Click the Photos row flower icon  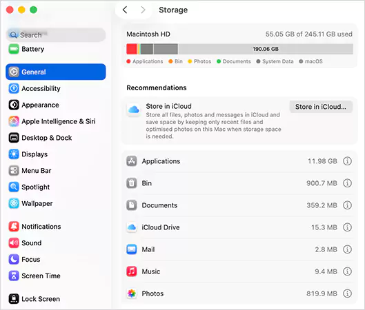tap(132, 293)
